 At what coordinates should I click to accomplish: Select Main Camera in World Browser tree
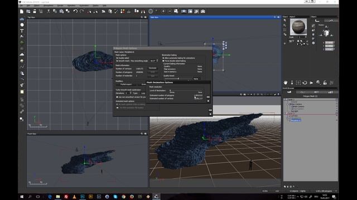point(297,104)
